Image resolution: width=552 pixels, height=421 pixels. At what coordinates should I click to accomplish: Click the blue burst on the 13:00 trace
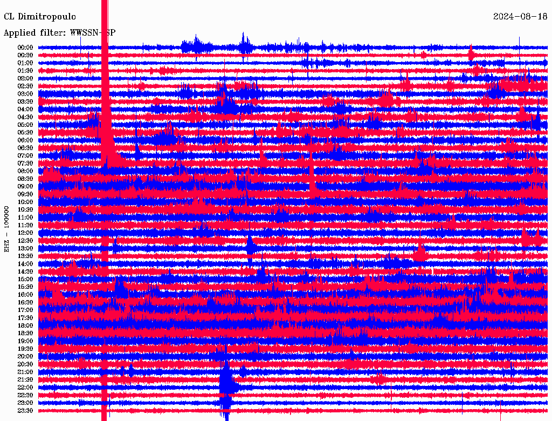click(250, 248)
